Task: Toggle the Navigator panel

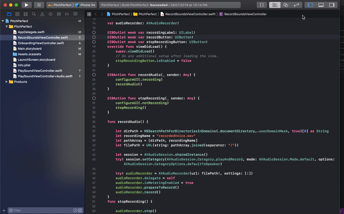Action: click(310, 5)
